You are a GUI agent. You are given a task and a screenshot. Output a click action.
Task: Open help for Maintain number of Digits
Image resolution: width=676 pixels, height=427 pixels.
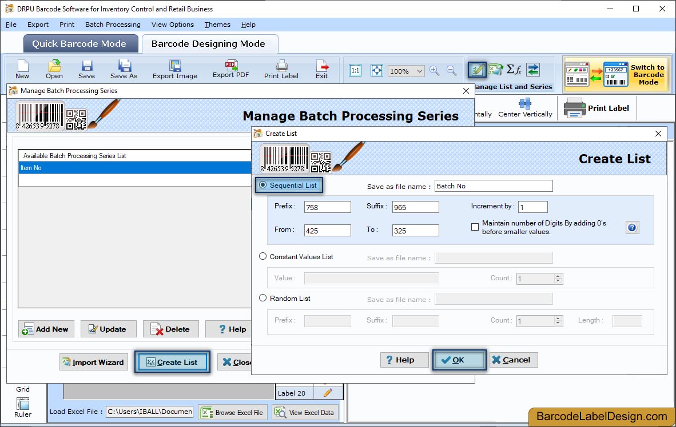pyautogui.click(x=632, y=227)
